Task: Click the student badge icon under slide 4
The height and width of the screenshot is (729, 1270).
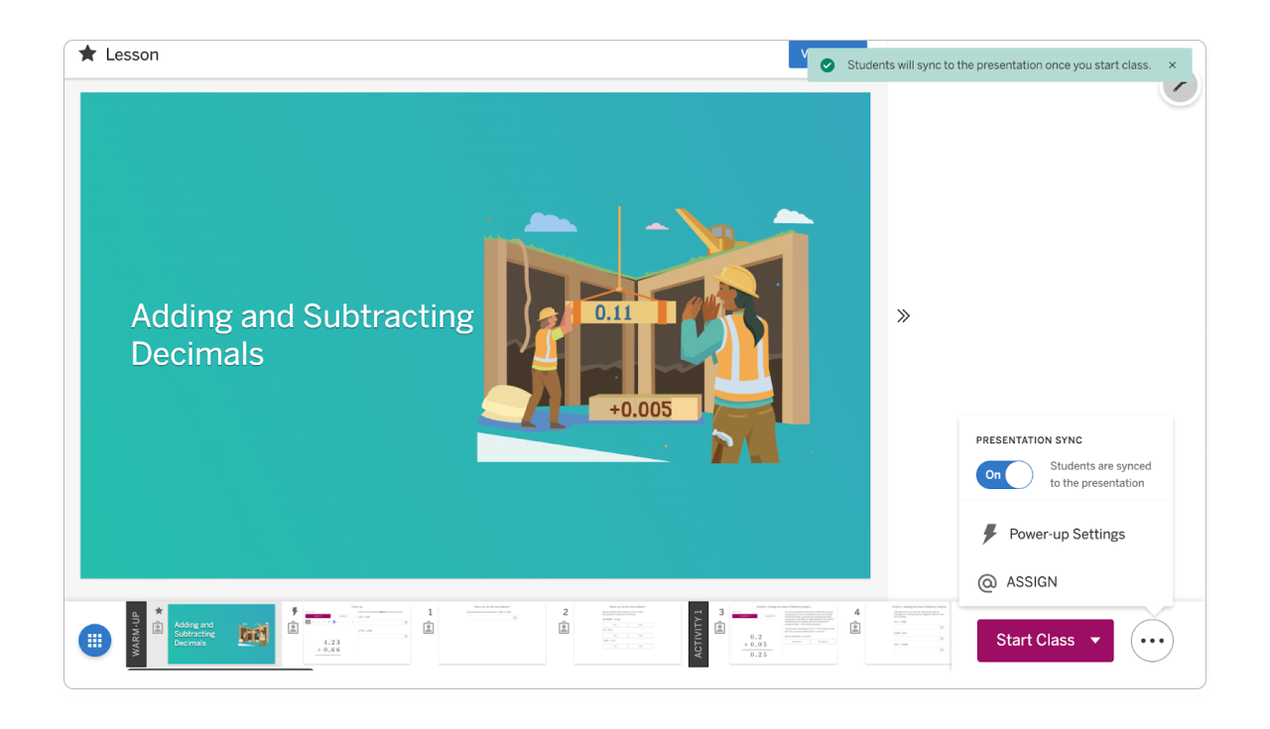Action: pos(855,628)
